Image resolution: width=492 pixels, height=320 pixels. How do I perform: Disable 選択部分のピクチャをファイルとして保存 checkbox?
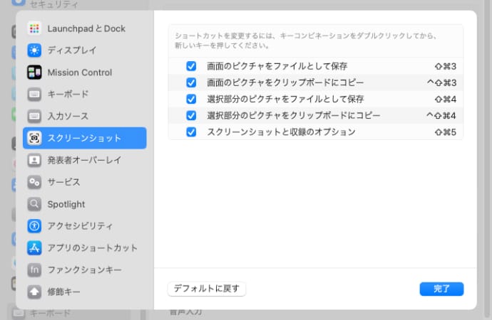tap(191, 99)
